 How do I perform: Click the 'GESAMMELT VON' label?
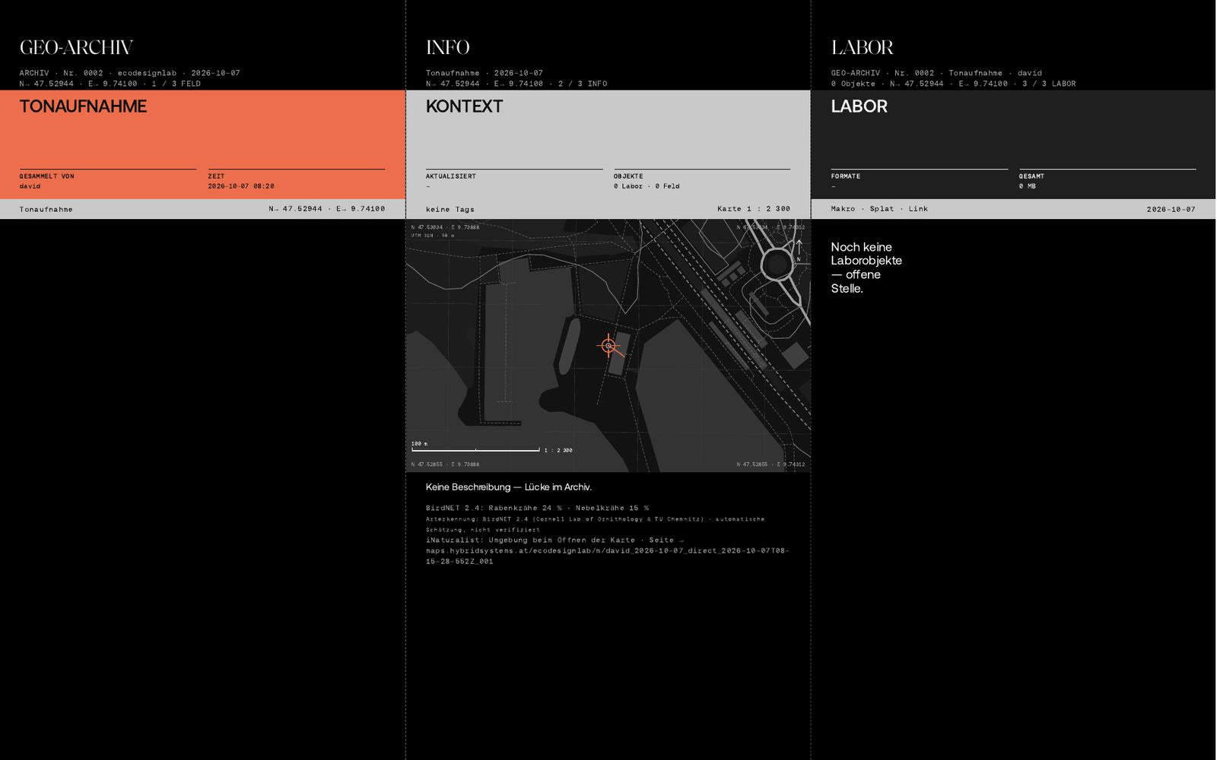coord(46,176)
